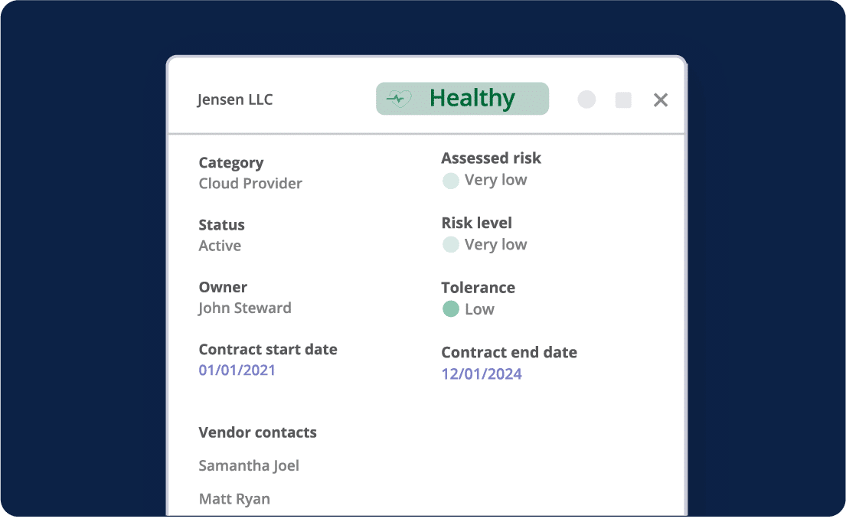846x522 pixels.
Task: Open contract end date 12/01/2024
Action: coord(482,374)
